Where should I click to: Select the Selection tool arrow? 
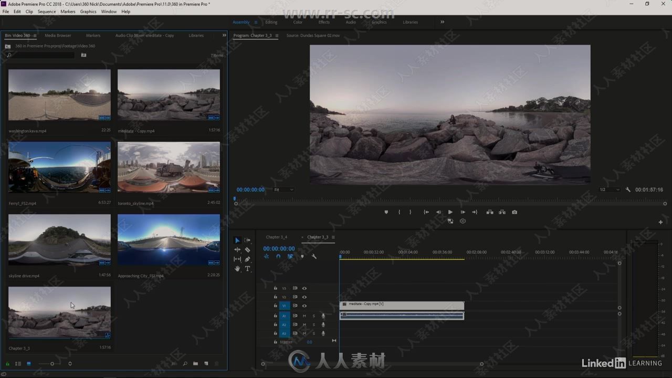point(237,240)
